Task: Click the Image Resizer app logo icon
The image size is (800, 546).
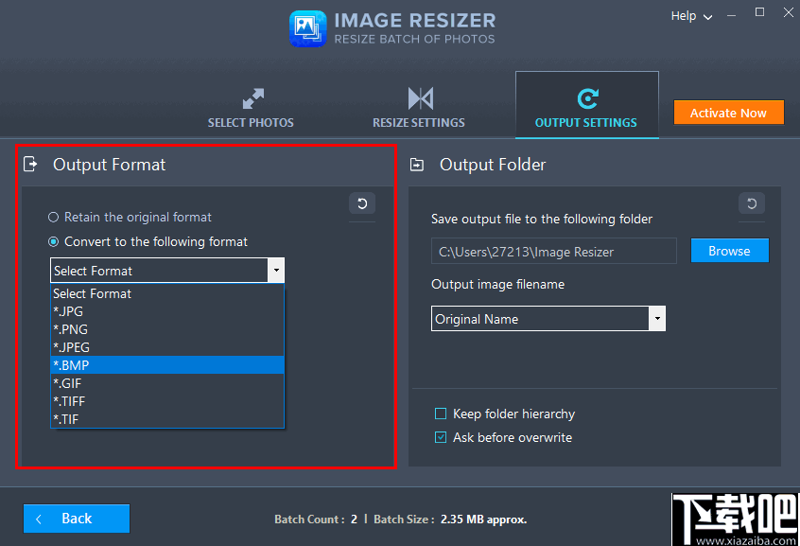Action: point(306,28)
